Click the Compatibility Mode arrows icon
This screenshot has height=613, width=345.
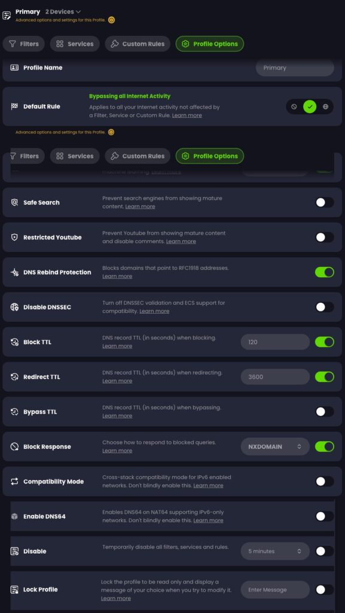click(14, 481)
